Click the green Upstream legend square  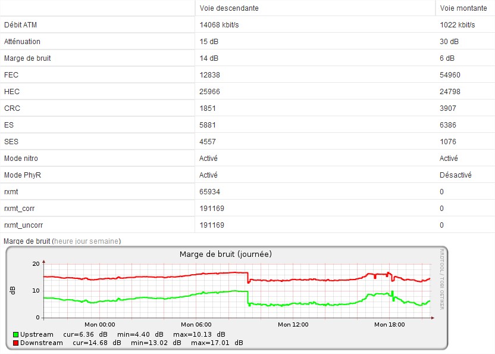15,335
